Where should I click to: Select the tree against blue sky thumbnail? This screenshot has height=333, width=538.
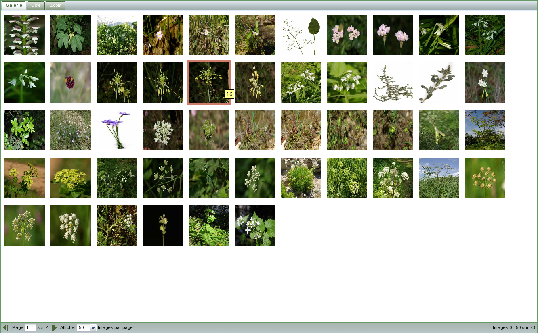(485, 130)
